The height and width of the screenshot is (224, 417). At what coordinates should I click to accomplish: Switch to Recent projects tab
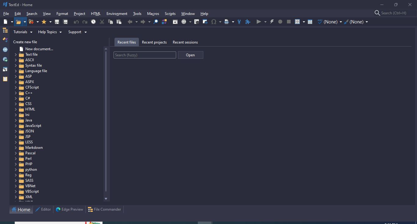click(x=154, y=42)
